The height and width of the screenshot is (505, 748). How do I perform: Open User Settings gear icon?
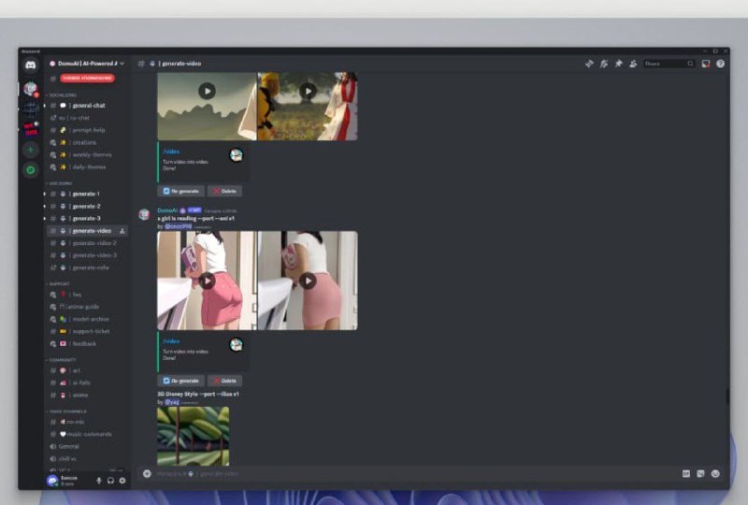coord(122,481)
